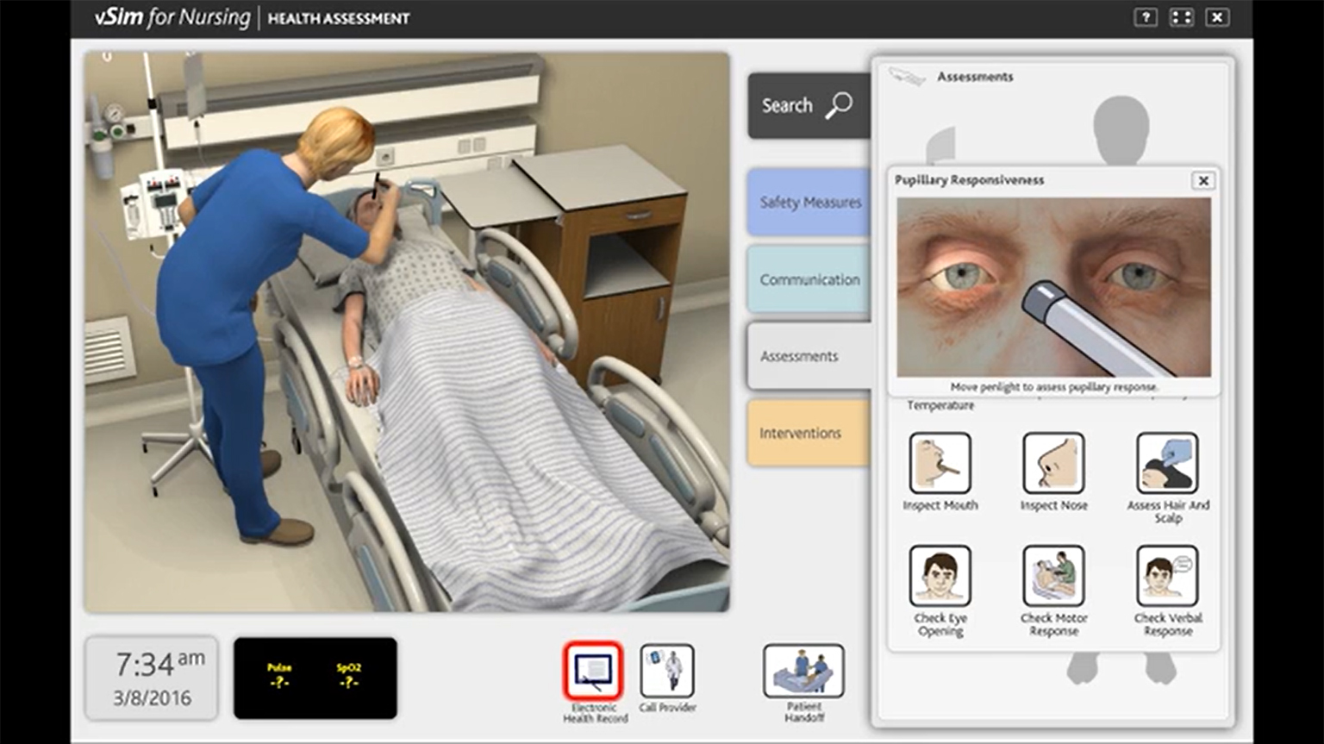Open the Safety Measures tab
1324x744 pixels.
point(809,203)
